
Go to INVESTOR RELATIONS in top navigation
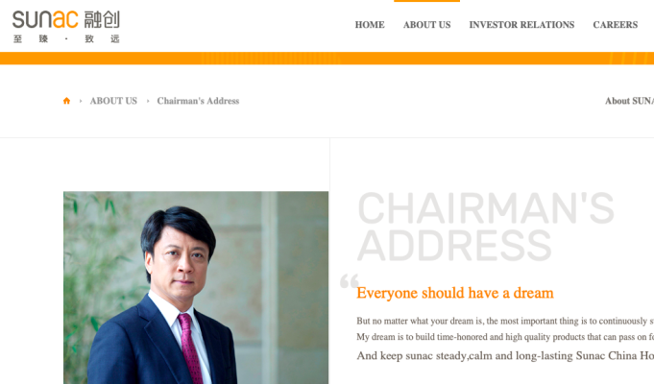pos(521,25)
